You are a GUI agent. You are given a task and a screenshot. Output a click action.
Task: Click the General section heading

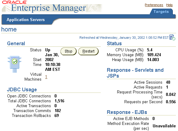click(16, 43)
